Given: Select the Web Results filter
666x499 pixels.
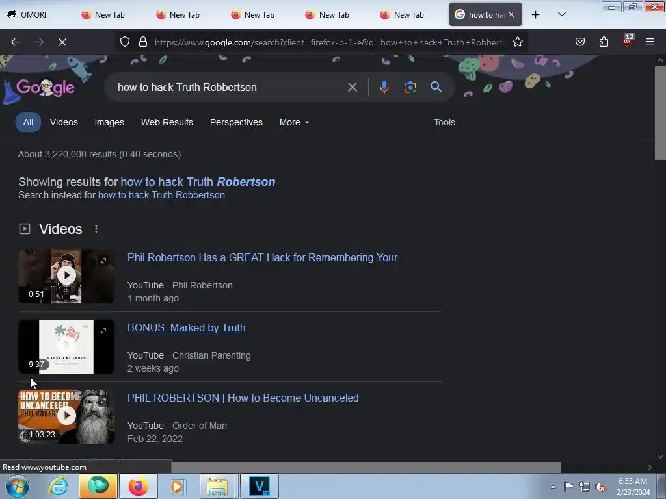Looking at the screenshot, I should click(x=167, y=122).
